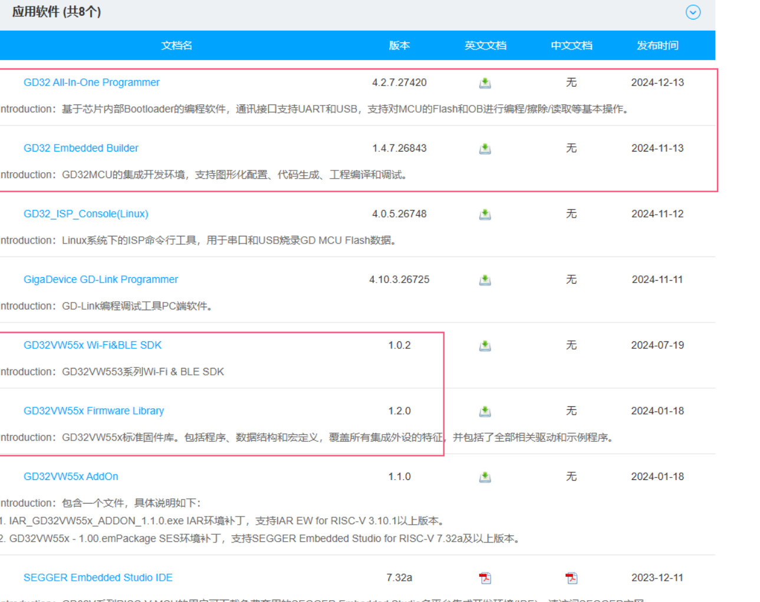This screenshot has height=602, width=760.
Task: Click GigaDevice GD-Link Programmer download icon
Action: pyautogui.click(x=485, y=280)
